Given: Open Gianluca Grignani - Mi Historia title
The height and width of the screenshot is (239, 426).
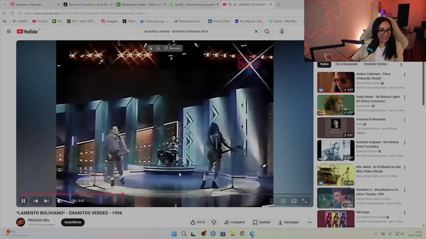Looking at the screenshot, I should click(x=377, y=144).
